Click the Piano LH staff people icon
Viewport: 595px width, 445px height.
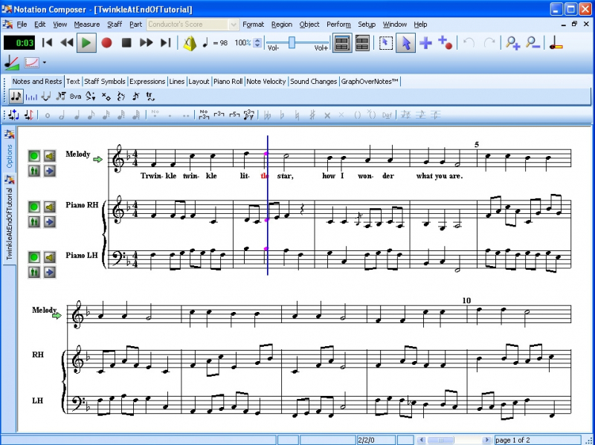[x=34, y=272]
